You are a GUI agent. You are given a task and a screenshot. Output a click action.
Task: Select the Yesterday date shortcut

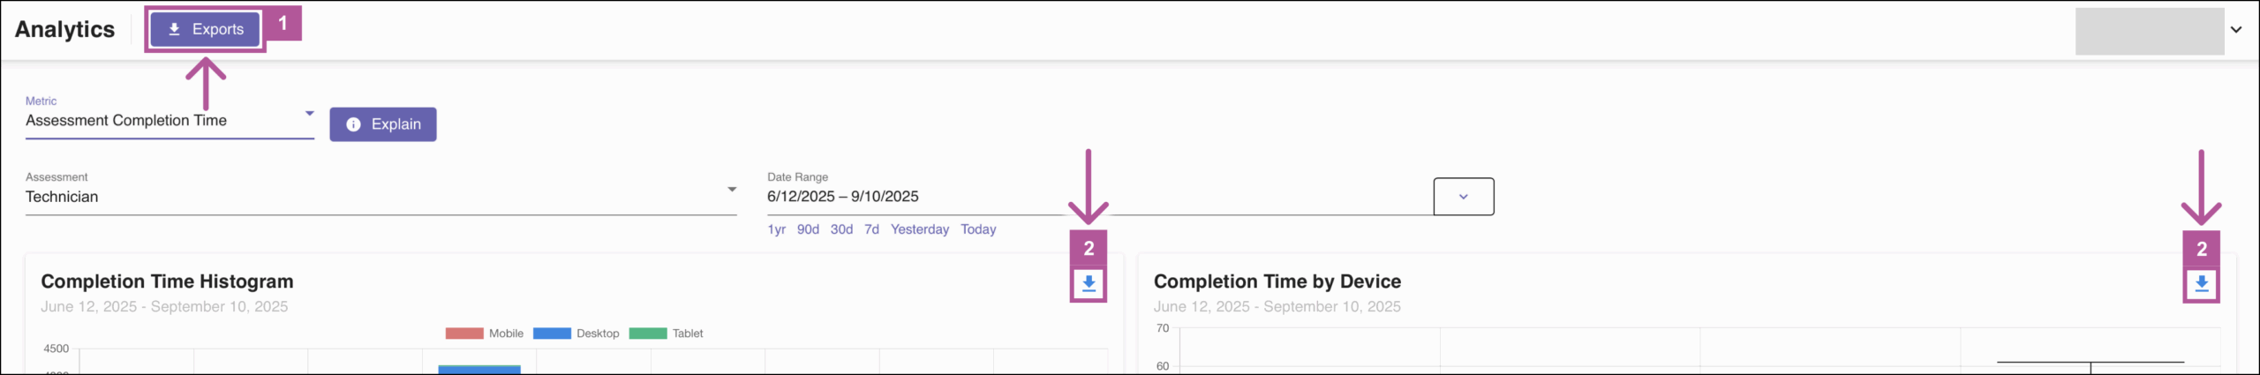[919, 229]
